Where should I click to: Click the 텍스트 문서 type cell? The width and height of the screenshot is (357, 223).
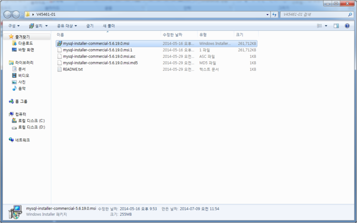click(x=209, y=69)
